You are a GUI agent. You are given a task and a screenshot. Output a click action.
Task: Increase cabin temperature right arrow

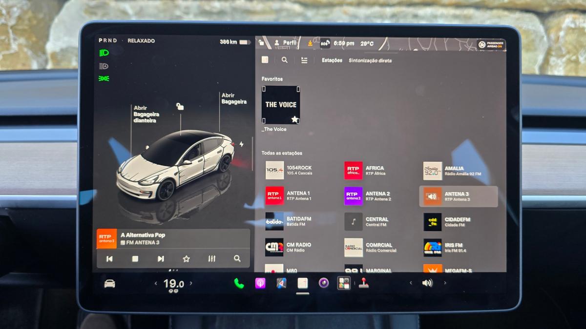coord(191,283)
